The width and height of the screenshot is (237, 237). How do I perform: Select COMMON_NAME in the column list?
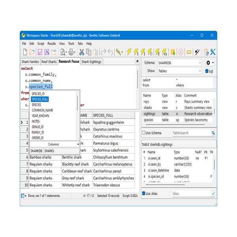tap(42, 111)
